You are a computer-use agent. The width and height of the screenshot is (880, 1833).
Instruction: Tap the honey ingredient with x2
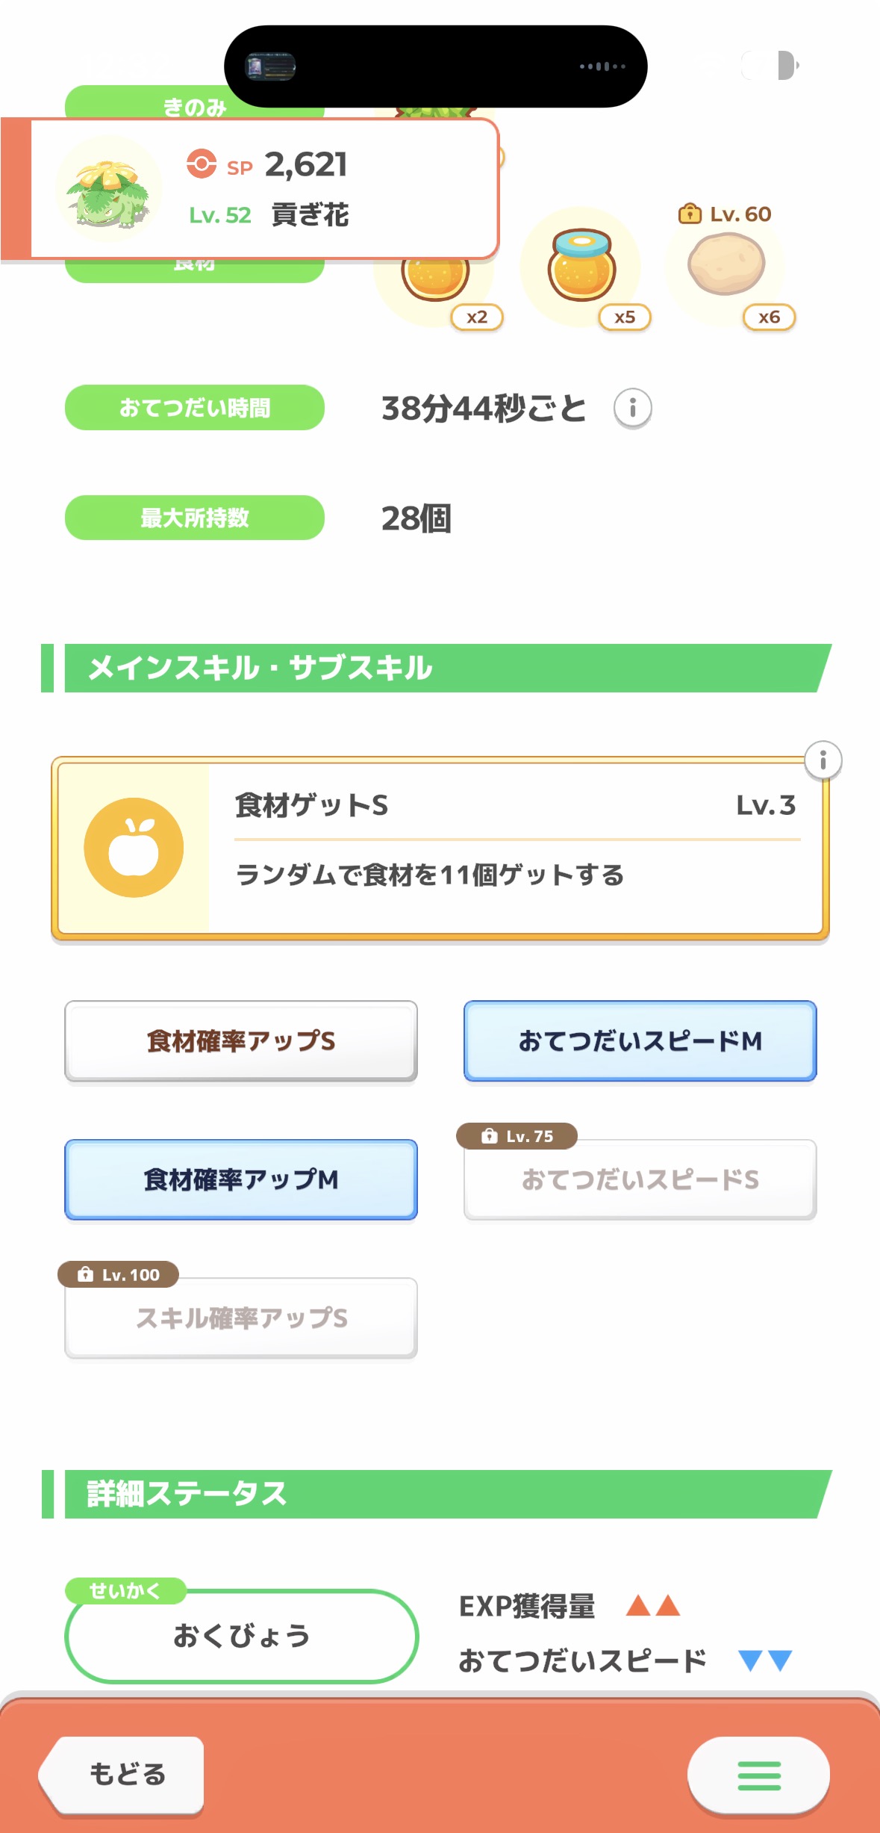pyautogui.click(x=435, y=278)
